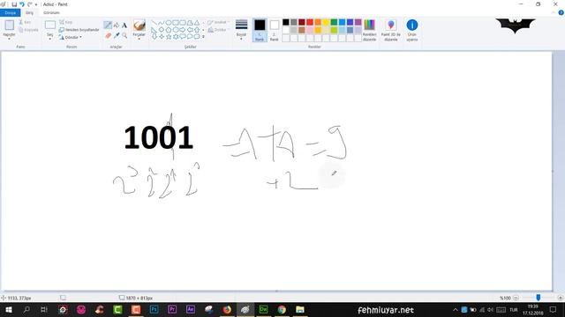Pick the yellow color swatch in the palette
The height and width of the screenshot is (317, 565).
pos(326,22)
